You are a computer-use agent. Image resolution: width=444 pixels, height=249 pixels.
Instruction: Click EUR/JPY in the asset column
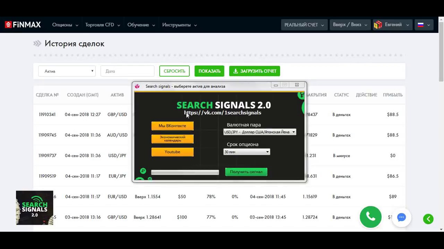[x=117, y=176]
